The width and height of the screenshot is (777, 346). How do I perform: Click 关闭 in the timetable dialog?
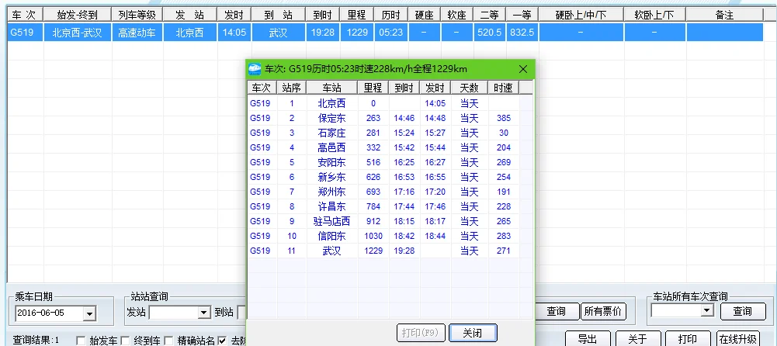[472, 333]
